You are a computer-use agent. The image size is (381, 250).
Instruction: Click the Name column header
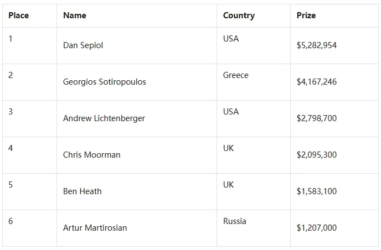point(75,15)
